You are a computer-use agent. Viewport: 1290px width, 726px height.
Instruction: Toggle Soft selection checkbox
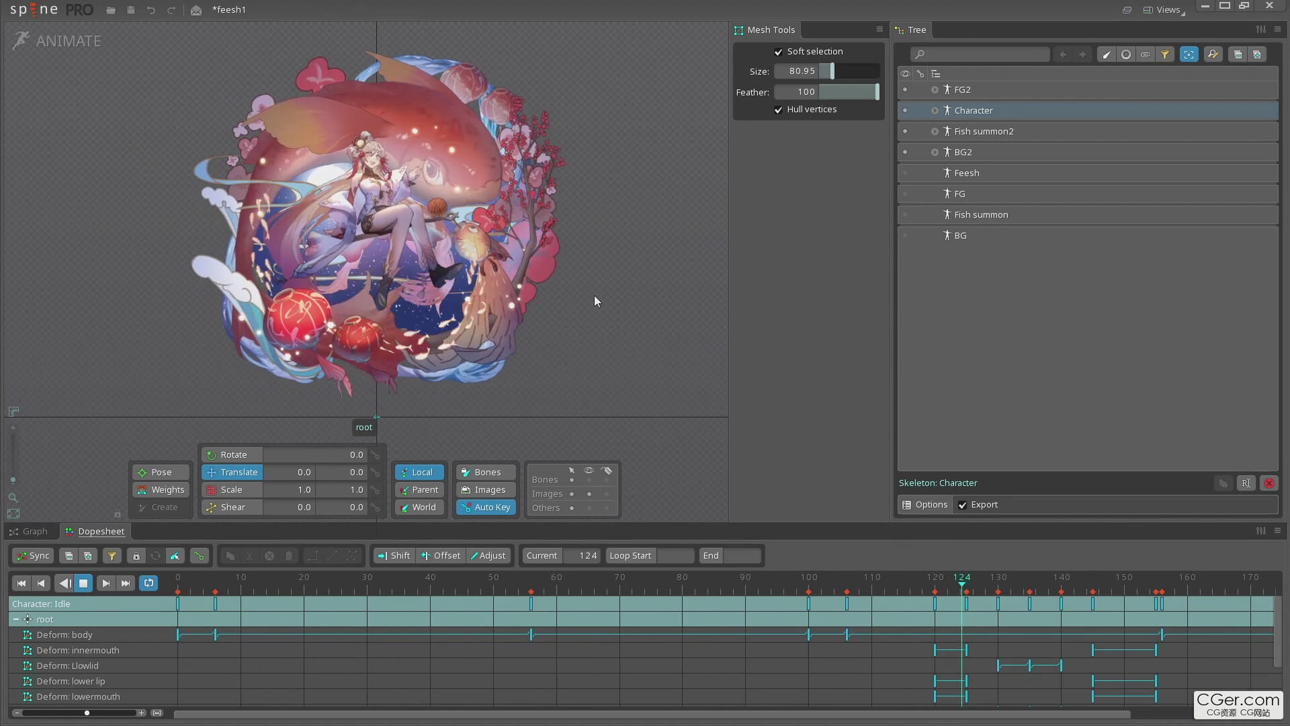click(778, 52)
